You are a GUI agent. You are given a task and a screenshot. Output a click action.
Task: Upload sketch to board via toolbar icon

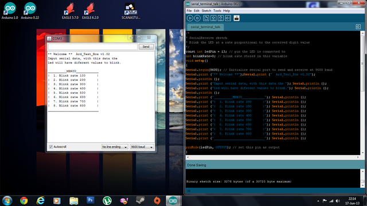coord(228,18)
